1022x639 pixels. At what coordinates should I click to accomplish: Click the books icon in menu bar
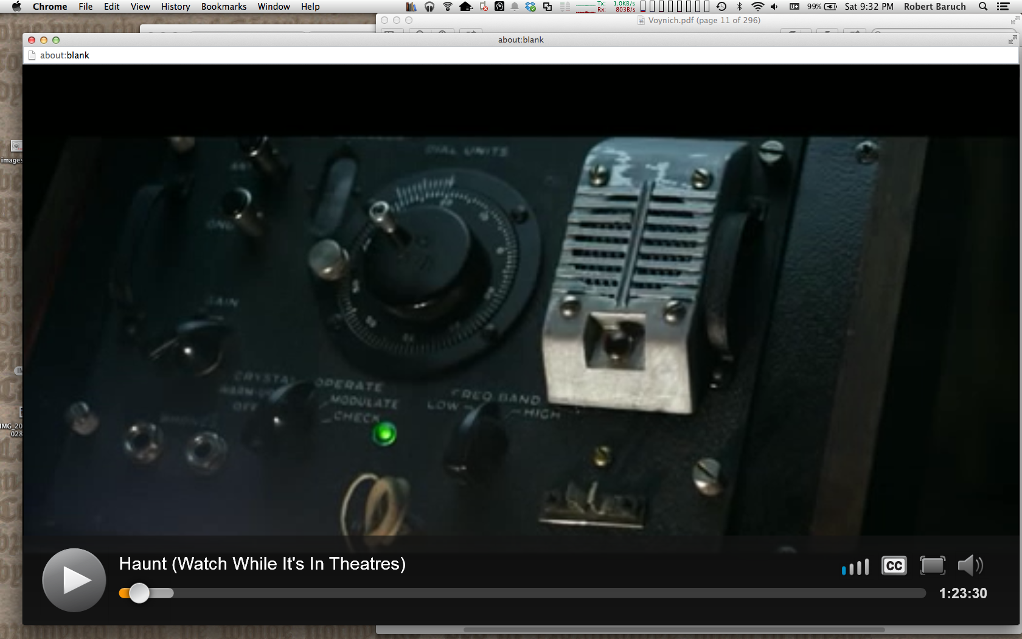411,7
